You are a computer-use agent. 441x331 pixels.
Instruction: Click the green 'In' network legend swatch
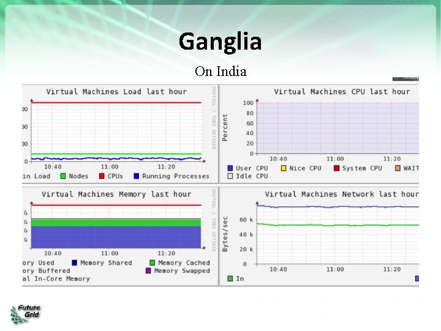pyautogui.click(x=230, y=279)
